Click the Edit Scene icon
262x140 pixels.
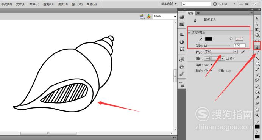click(142, 16)
